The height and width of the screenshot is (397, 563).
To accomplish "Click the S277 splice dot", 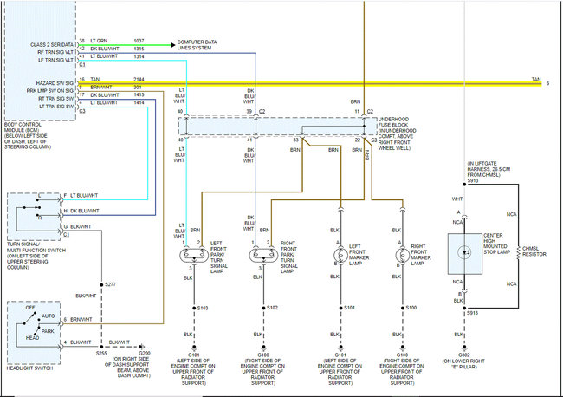I will click(x=101, y=284).
